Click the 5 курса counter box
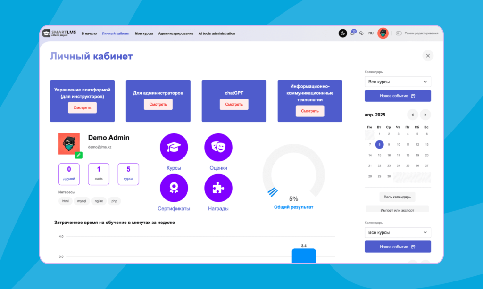The image size is (483, 289). (128, 174)
